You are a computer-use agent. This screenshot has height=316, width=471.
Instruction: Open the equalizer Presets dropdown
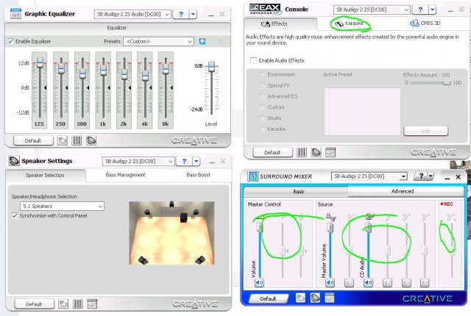coord(158,42)
